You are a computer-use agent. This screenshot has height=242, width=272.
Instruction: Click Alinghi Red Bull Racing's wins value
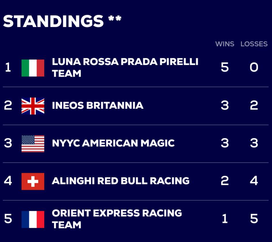click(225, 181)
